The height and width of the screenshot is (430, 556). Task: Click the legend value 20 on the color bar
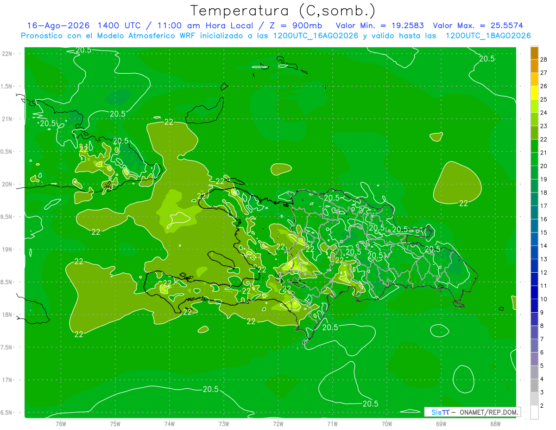tap(544, 166)
